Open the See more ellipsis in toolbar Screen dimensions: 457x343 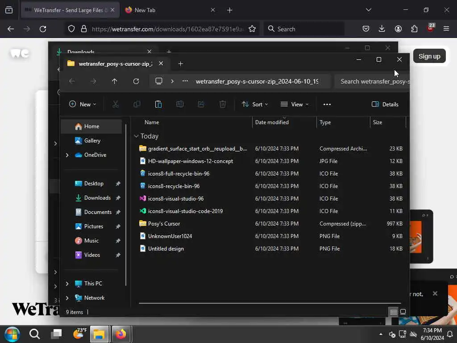327,105
